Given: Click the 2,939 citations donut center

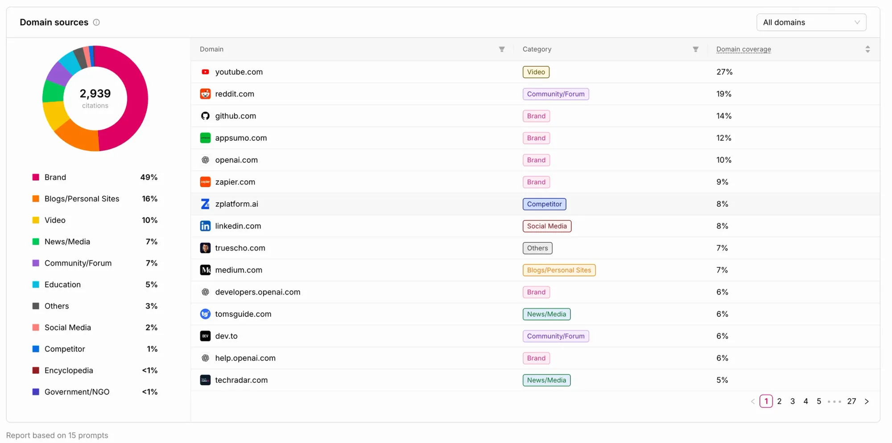Looking at the screenshot, I should coord(95,98).
